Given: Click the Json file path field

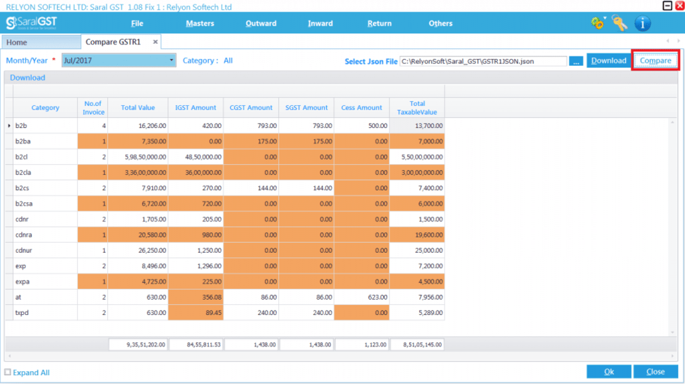Looking at the screenshot, I should click(483, 61).
